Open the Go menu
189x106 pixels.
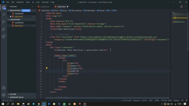point(33,2)
